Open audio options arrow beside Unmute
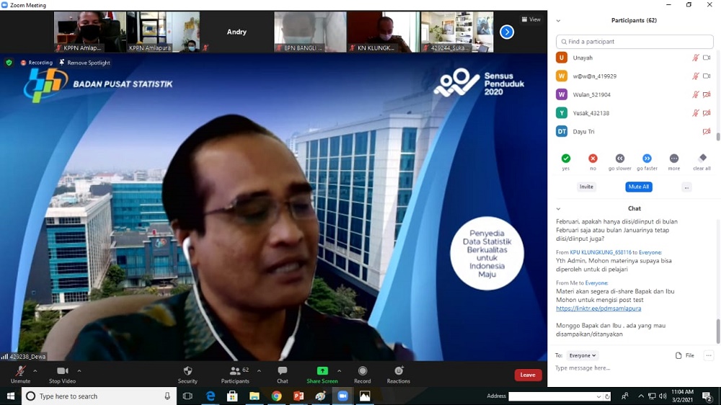 35,371
